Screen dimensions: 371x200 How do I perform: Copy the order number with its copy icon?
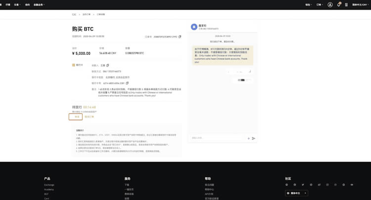pyautogui.click(x=180, y=37)
